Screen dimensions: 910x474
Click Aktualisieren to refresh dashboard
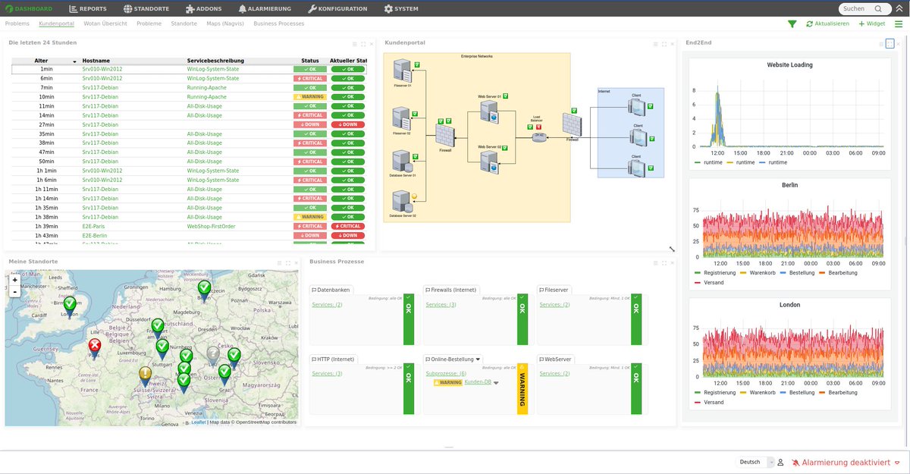click(x=827, y=24)
